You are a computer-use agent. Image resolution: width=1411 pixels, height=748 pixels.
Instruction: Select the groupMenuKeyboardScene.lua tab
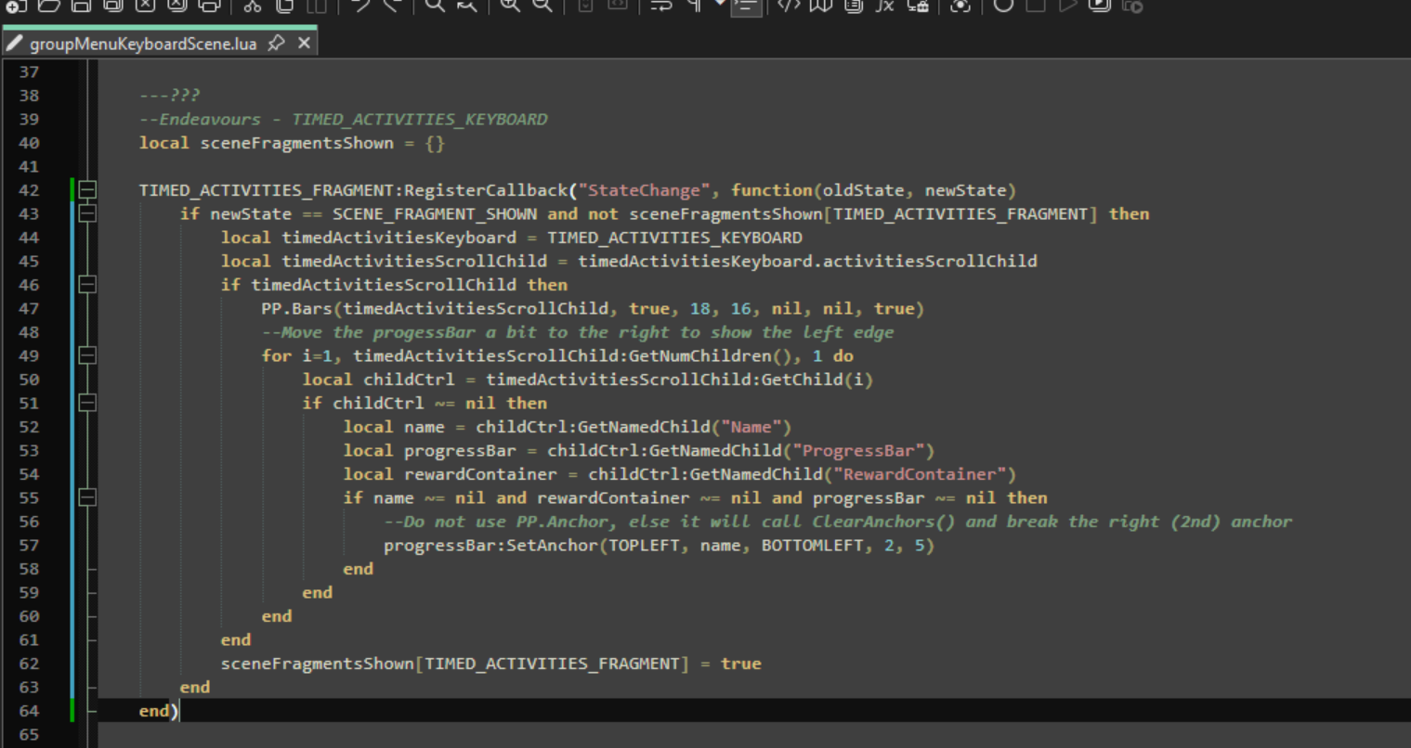143,44
